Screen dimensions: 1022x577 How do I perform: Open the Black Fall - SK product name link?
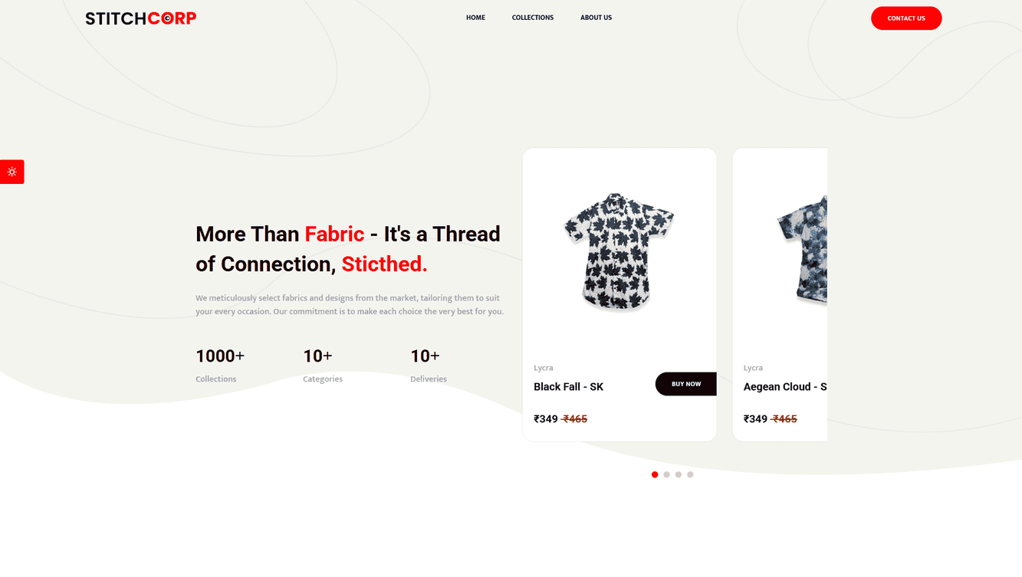569,386
